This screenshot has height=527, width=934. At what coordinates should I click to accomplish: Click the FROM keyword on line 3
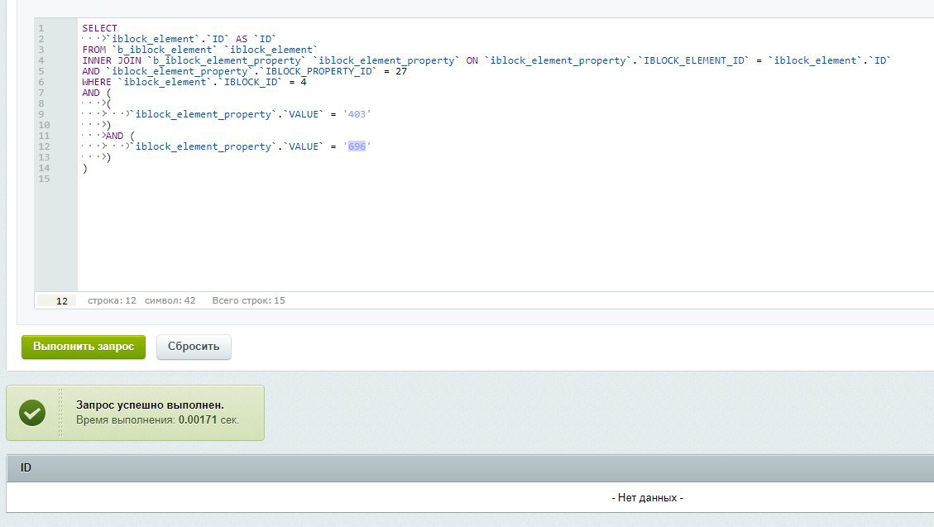(94, 50)
